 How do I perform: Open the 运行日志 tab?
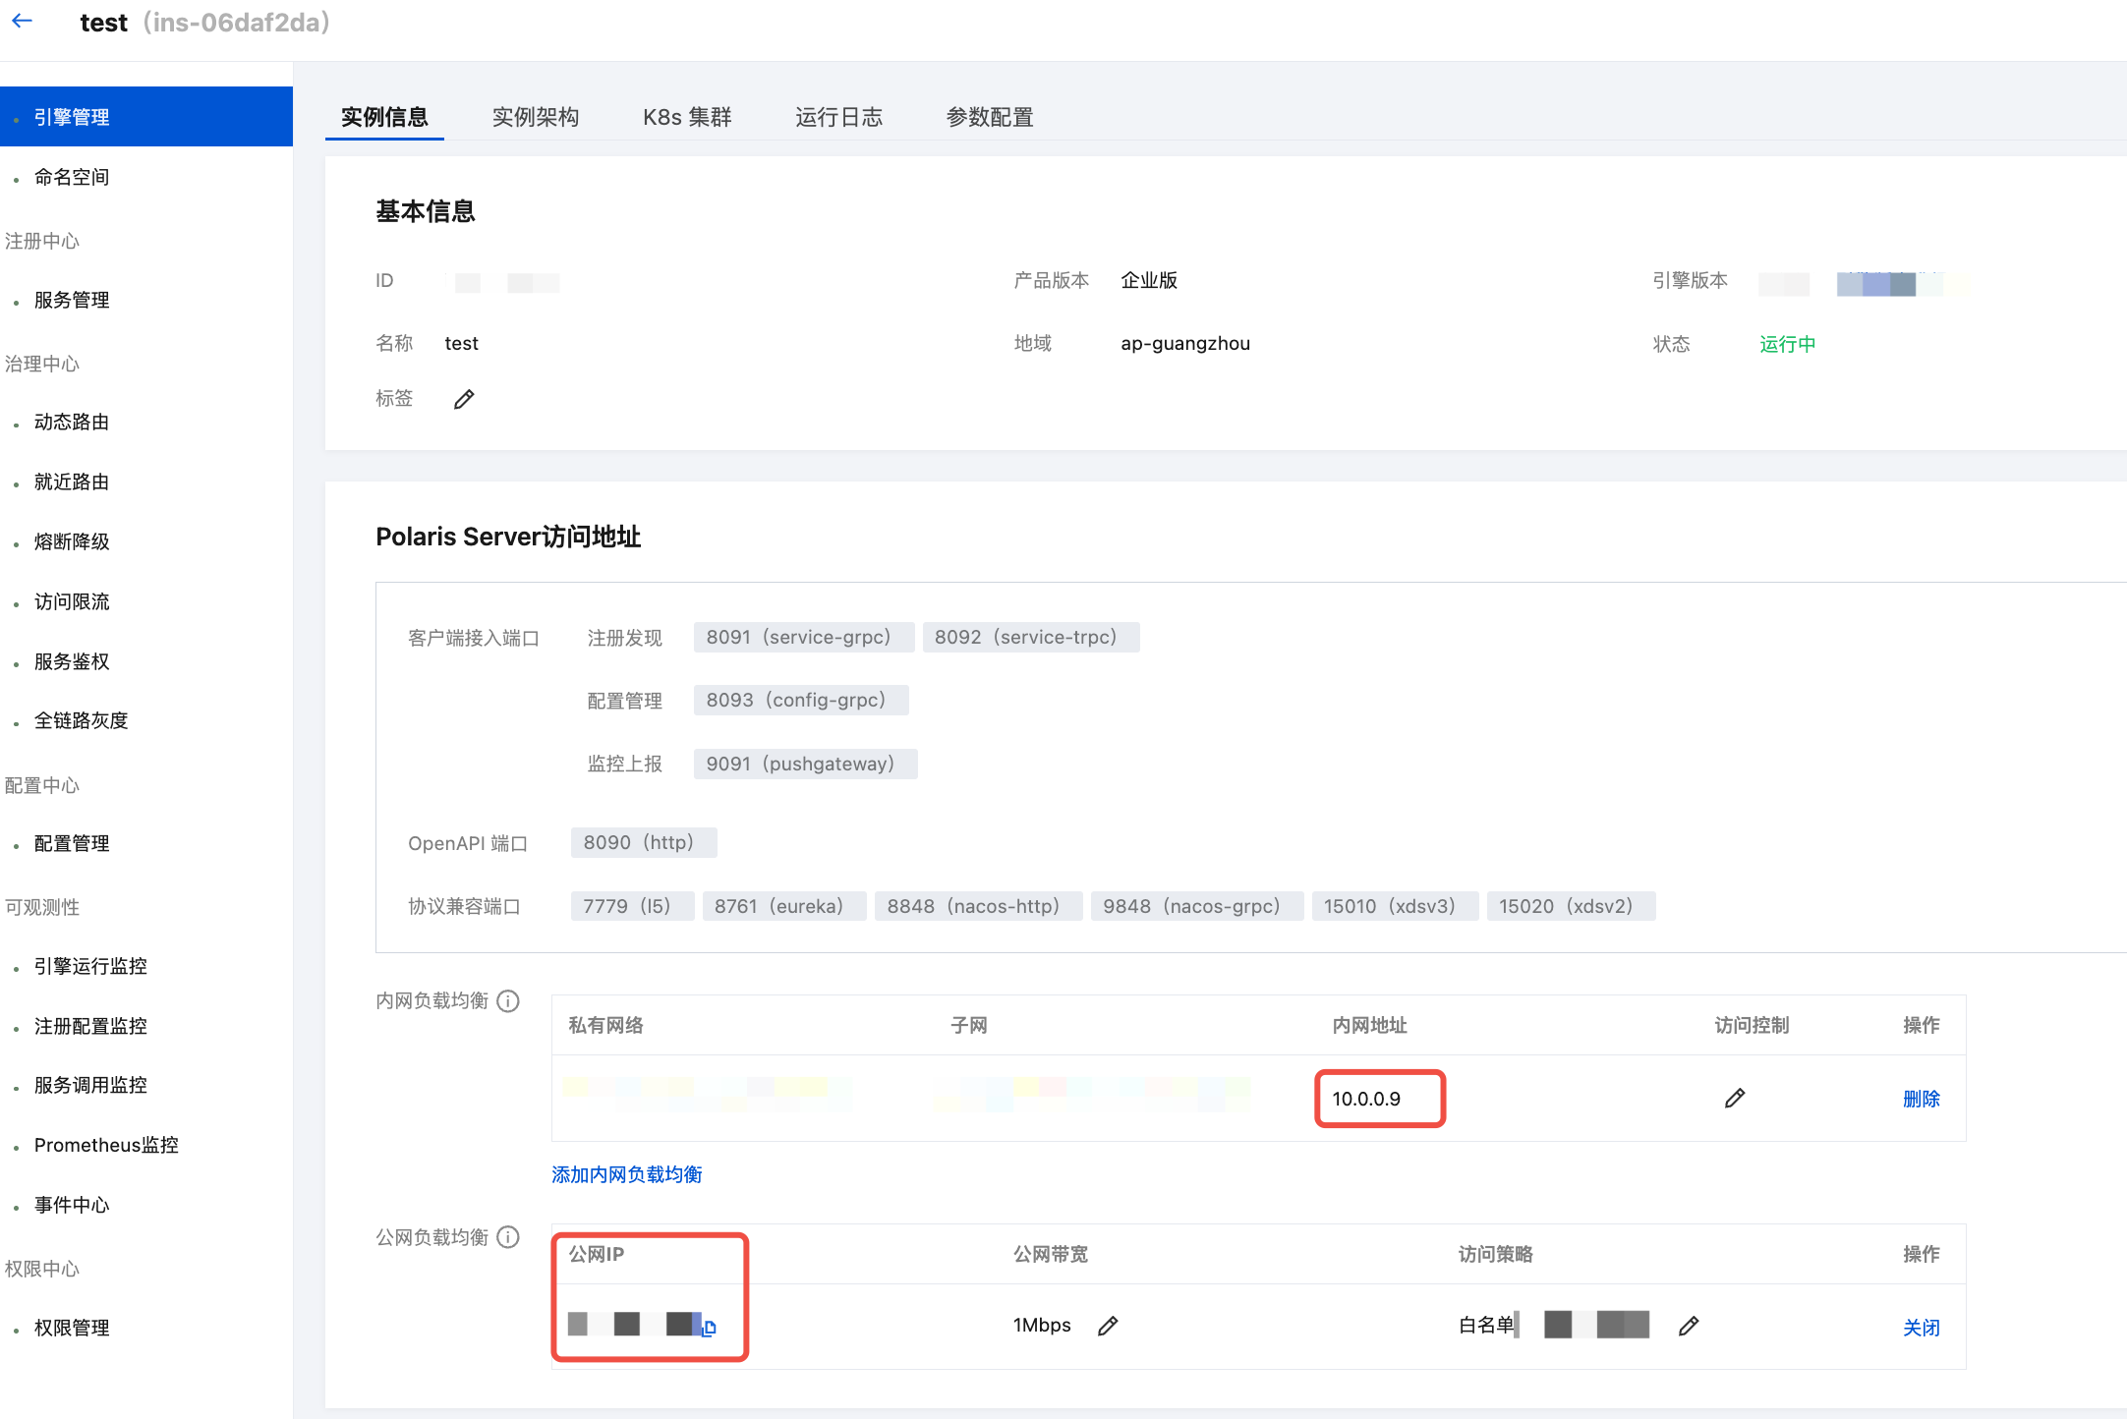click(838, 117)
